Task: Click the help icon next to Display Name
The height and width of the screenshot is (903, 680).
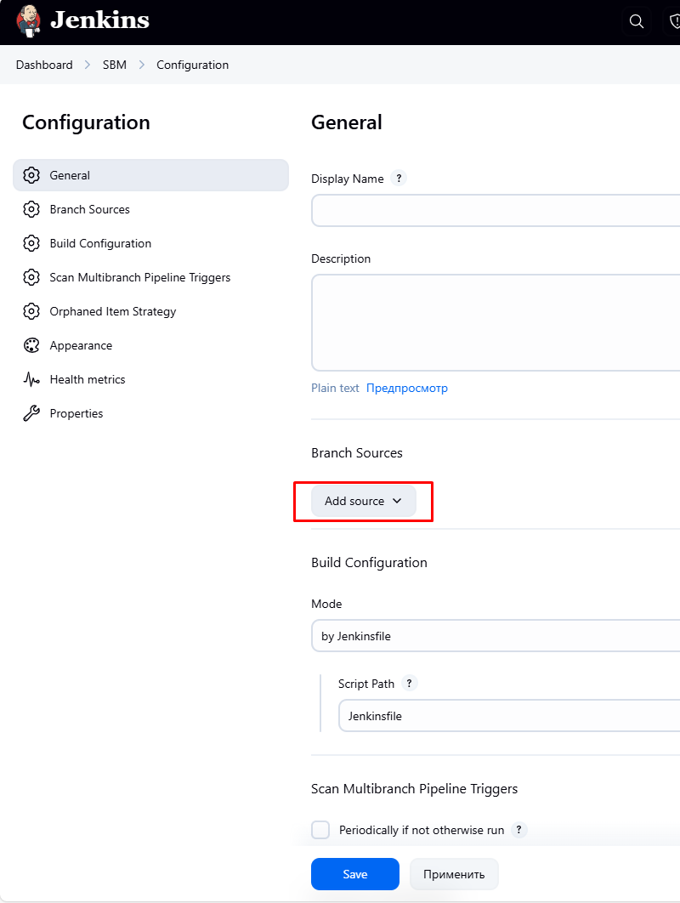Action: [399, 179]
